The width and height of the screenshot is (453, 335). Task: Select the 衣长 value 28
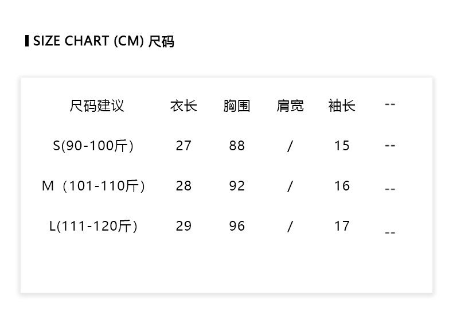pos(183,186)
